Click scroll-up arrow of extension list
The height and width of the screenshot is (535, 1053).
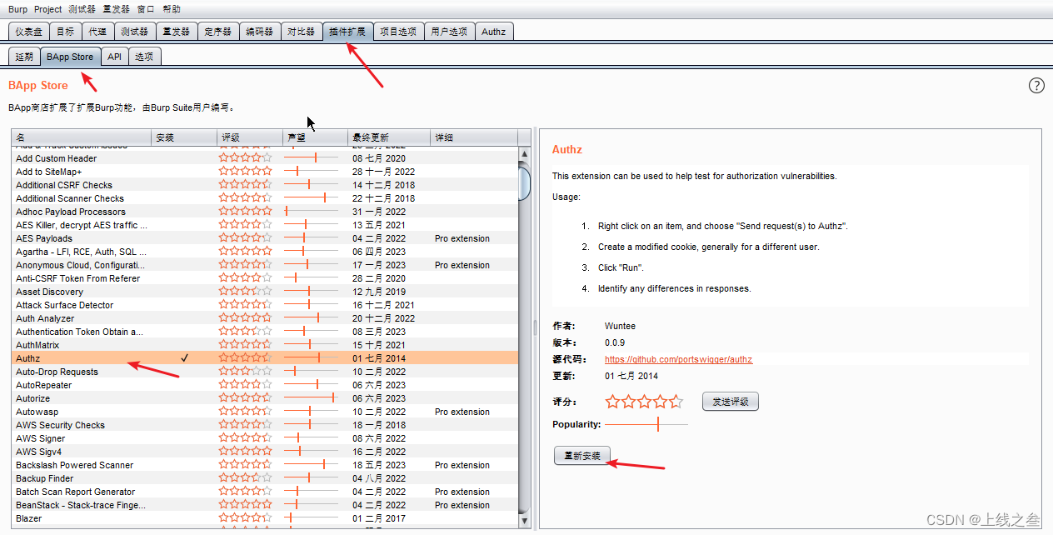click(525, 154)
